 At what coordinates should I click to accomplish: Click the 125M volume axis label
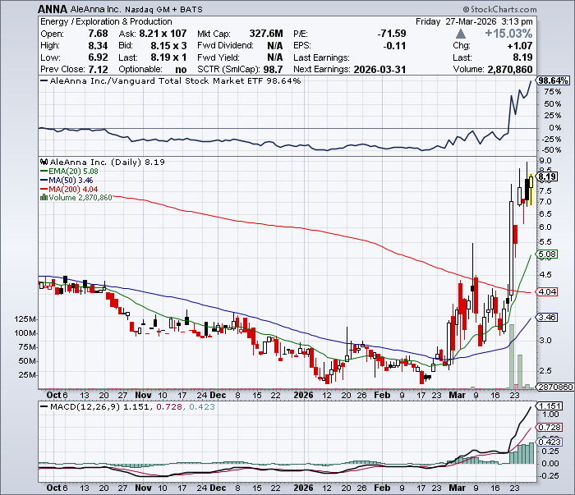pos(25,319)
